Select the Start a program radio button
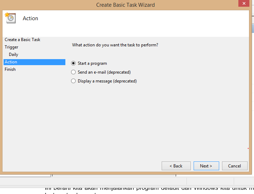 tap(74, 63)
